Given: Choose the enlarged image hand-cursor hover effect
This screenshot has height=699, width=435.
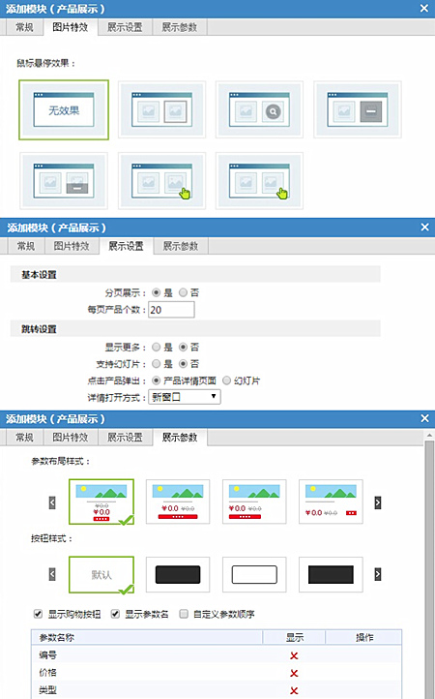Looking at the screenshot, I should 161,180.
